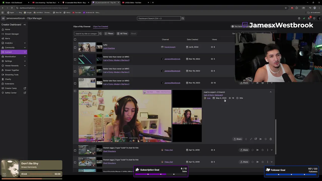
Task: Open the help question-mark icon
Action: [x=299, y=18]
